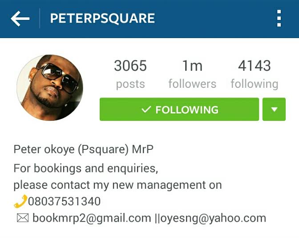
Task: Tap the PETERPSQUARE username title
Action: click(x=102, y=19)
